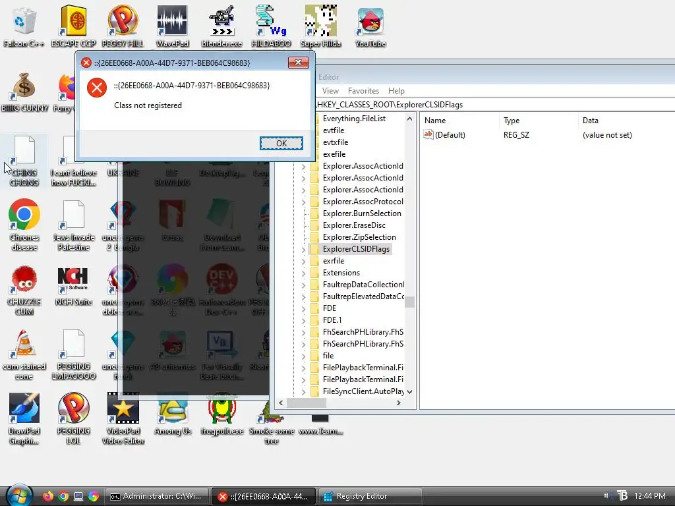Open the Help menu in Registry Editor

396,91
